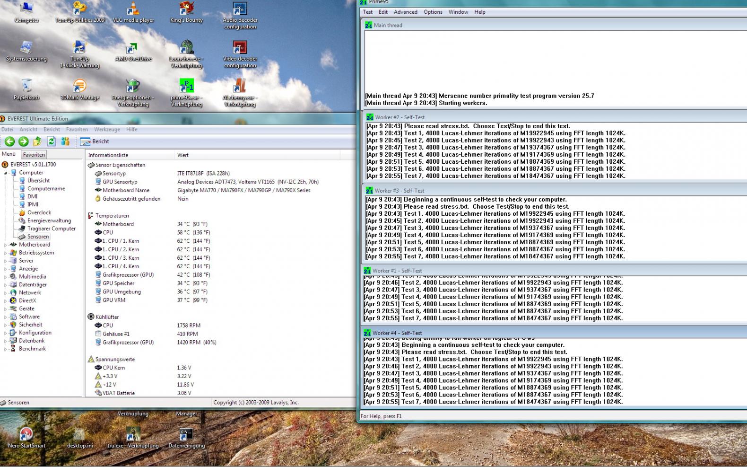Select Benchmark in the EVEREST tree

click(32, 349)
